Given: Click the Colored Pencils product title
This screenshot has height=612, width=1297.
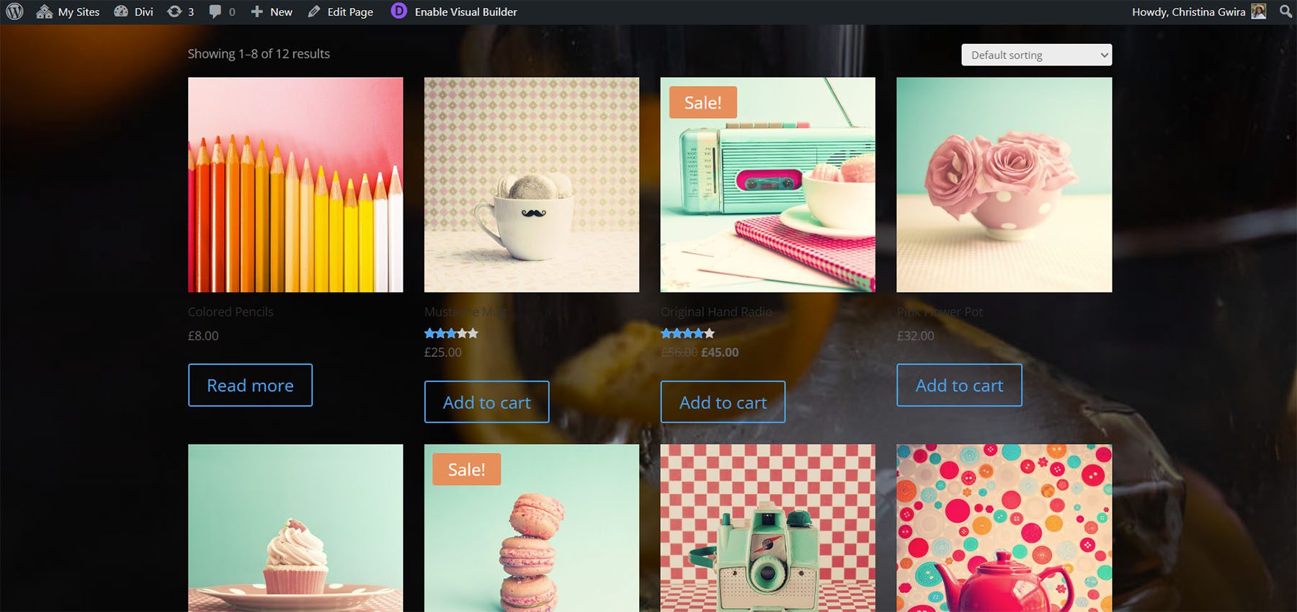Looking at the screenshot, I should tap(231, 311).
